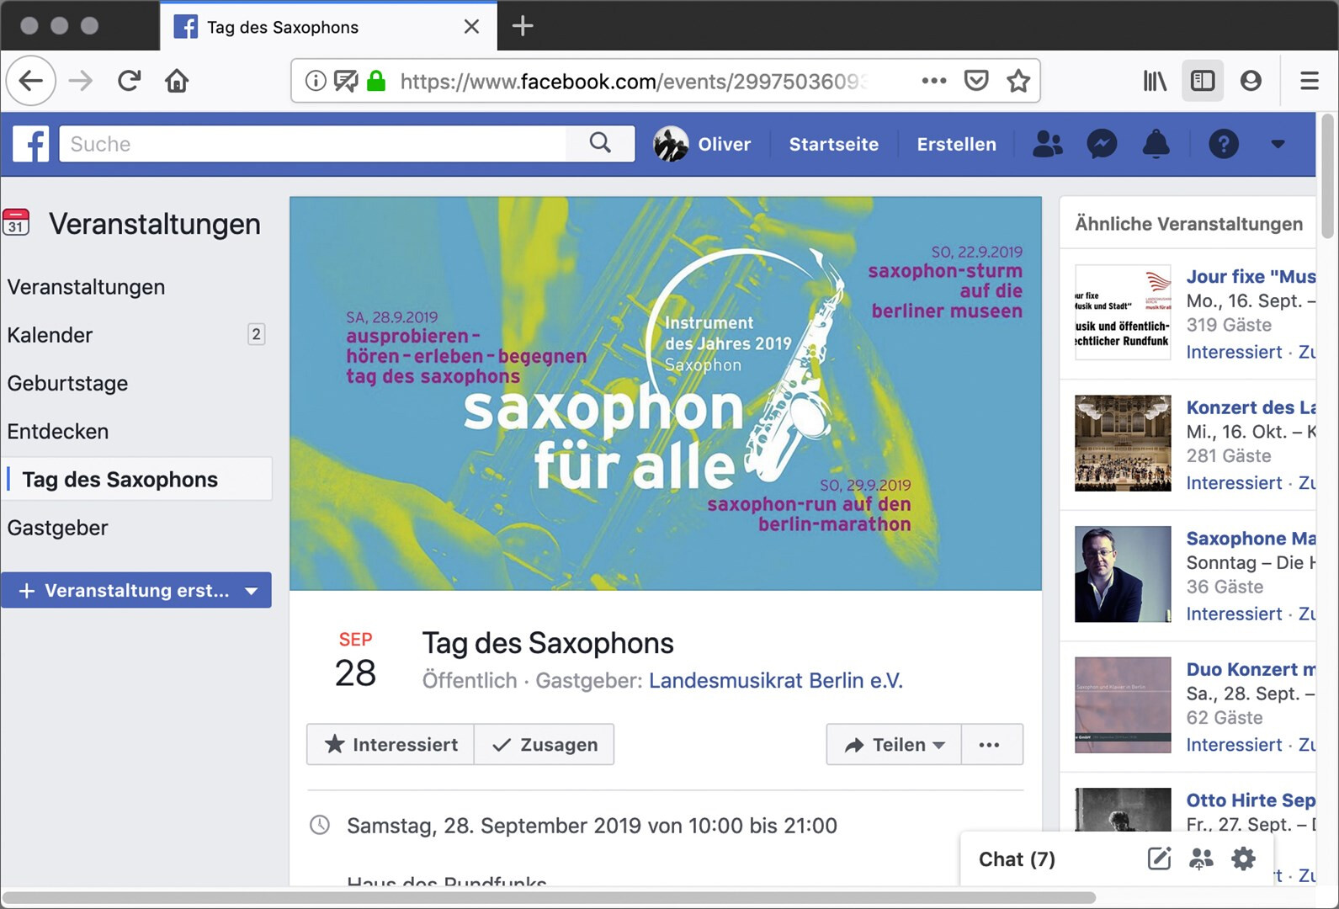1339x909 pixels.
Task: Select Kalender in left sidebar
Action: 50,335
